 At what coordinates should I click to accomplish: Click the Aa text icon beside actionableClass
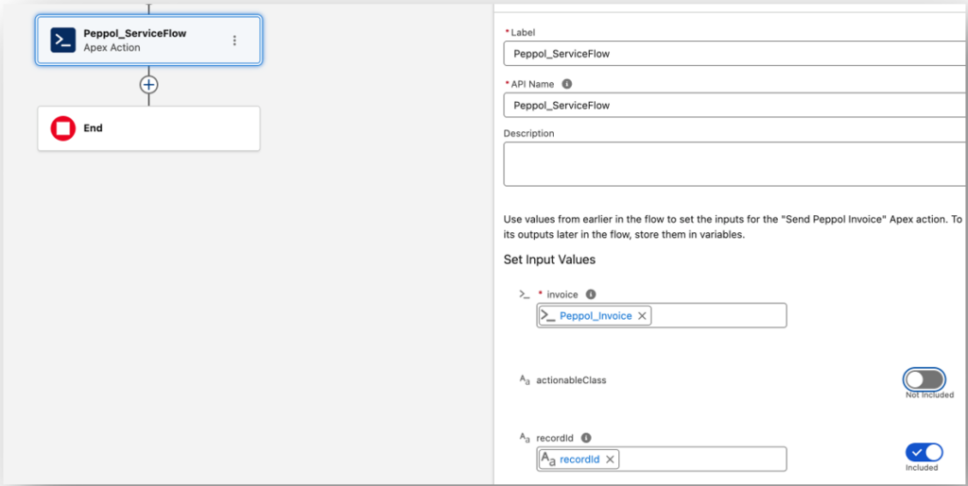[525, 380]
